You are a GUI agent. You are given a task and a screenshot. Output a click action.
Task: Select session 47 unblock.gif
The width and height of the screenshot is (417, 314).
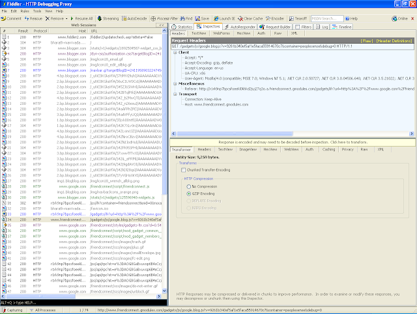coord(81,292)
